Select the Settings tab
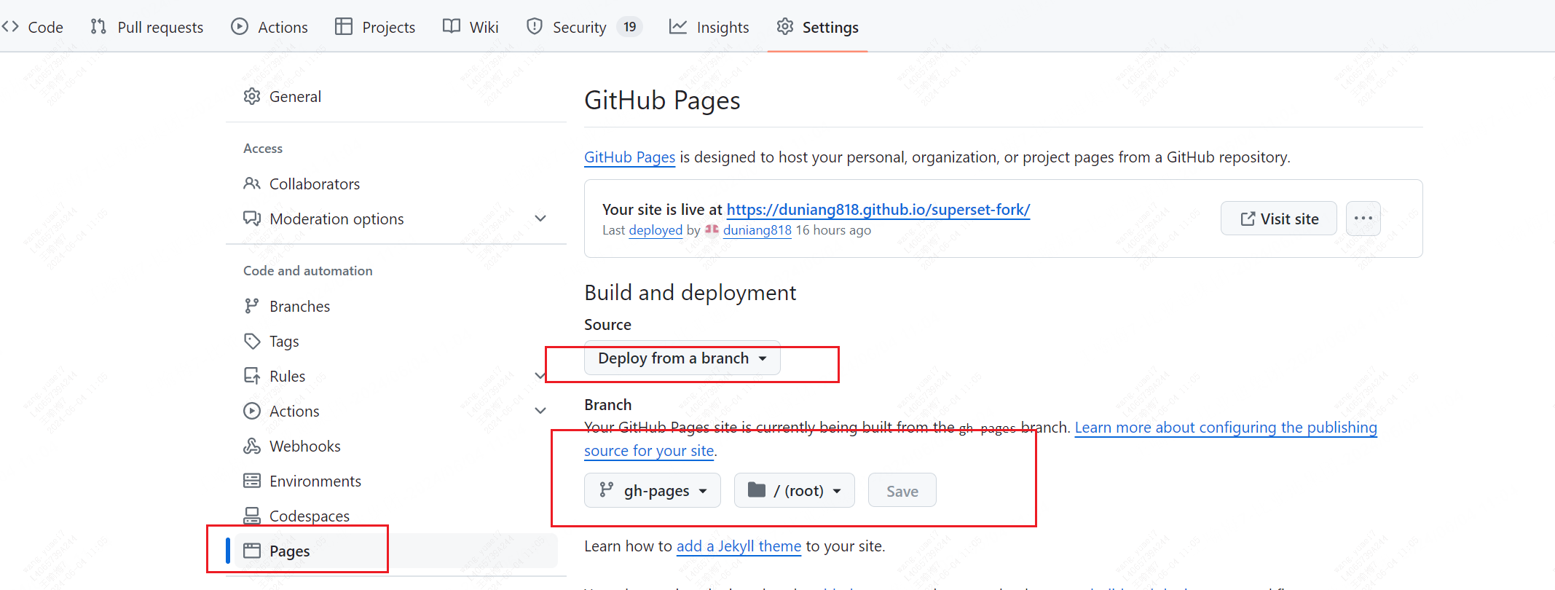The height and width of the screenshot is (590, 1555). pyautogui.click(x=817, y=27)
